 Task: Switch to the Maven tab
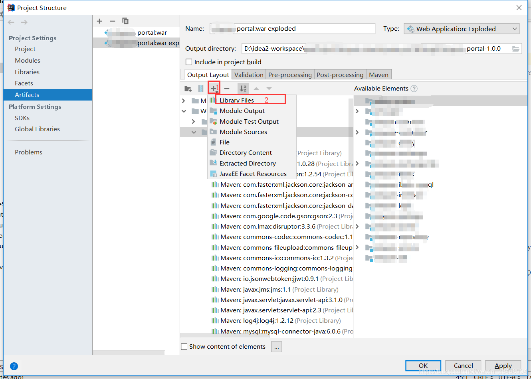click(378, 75)
